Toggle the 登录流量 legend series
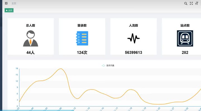Viewport: 201px width, 111px height. click(x=108, y=66)
